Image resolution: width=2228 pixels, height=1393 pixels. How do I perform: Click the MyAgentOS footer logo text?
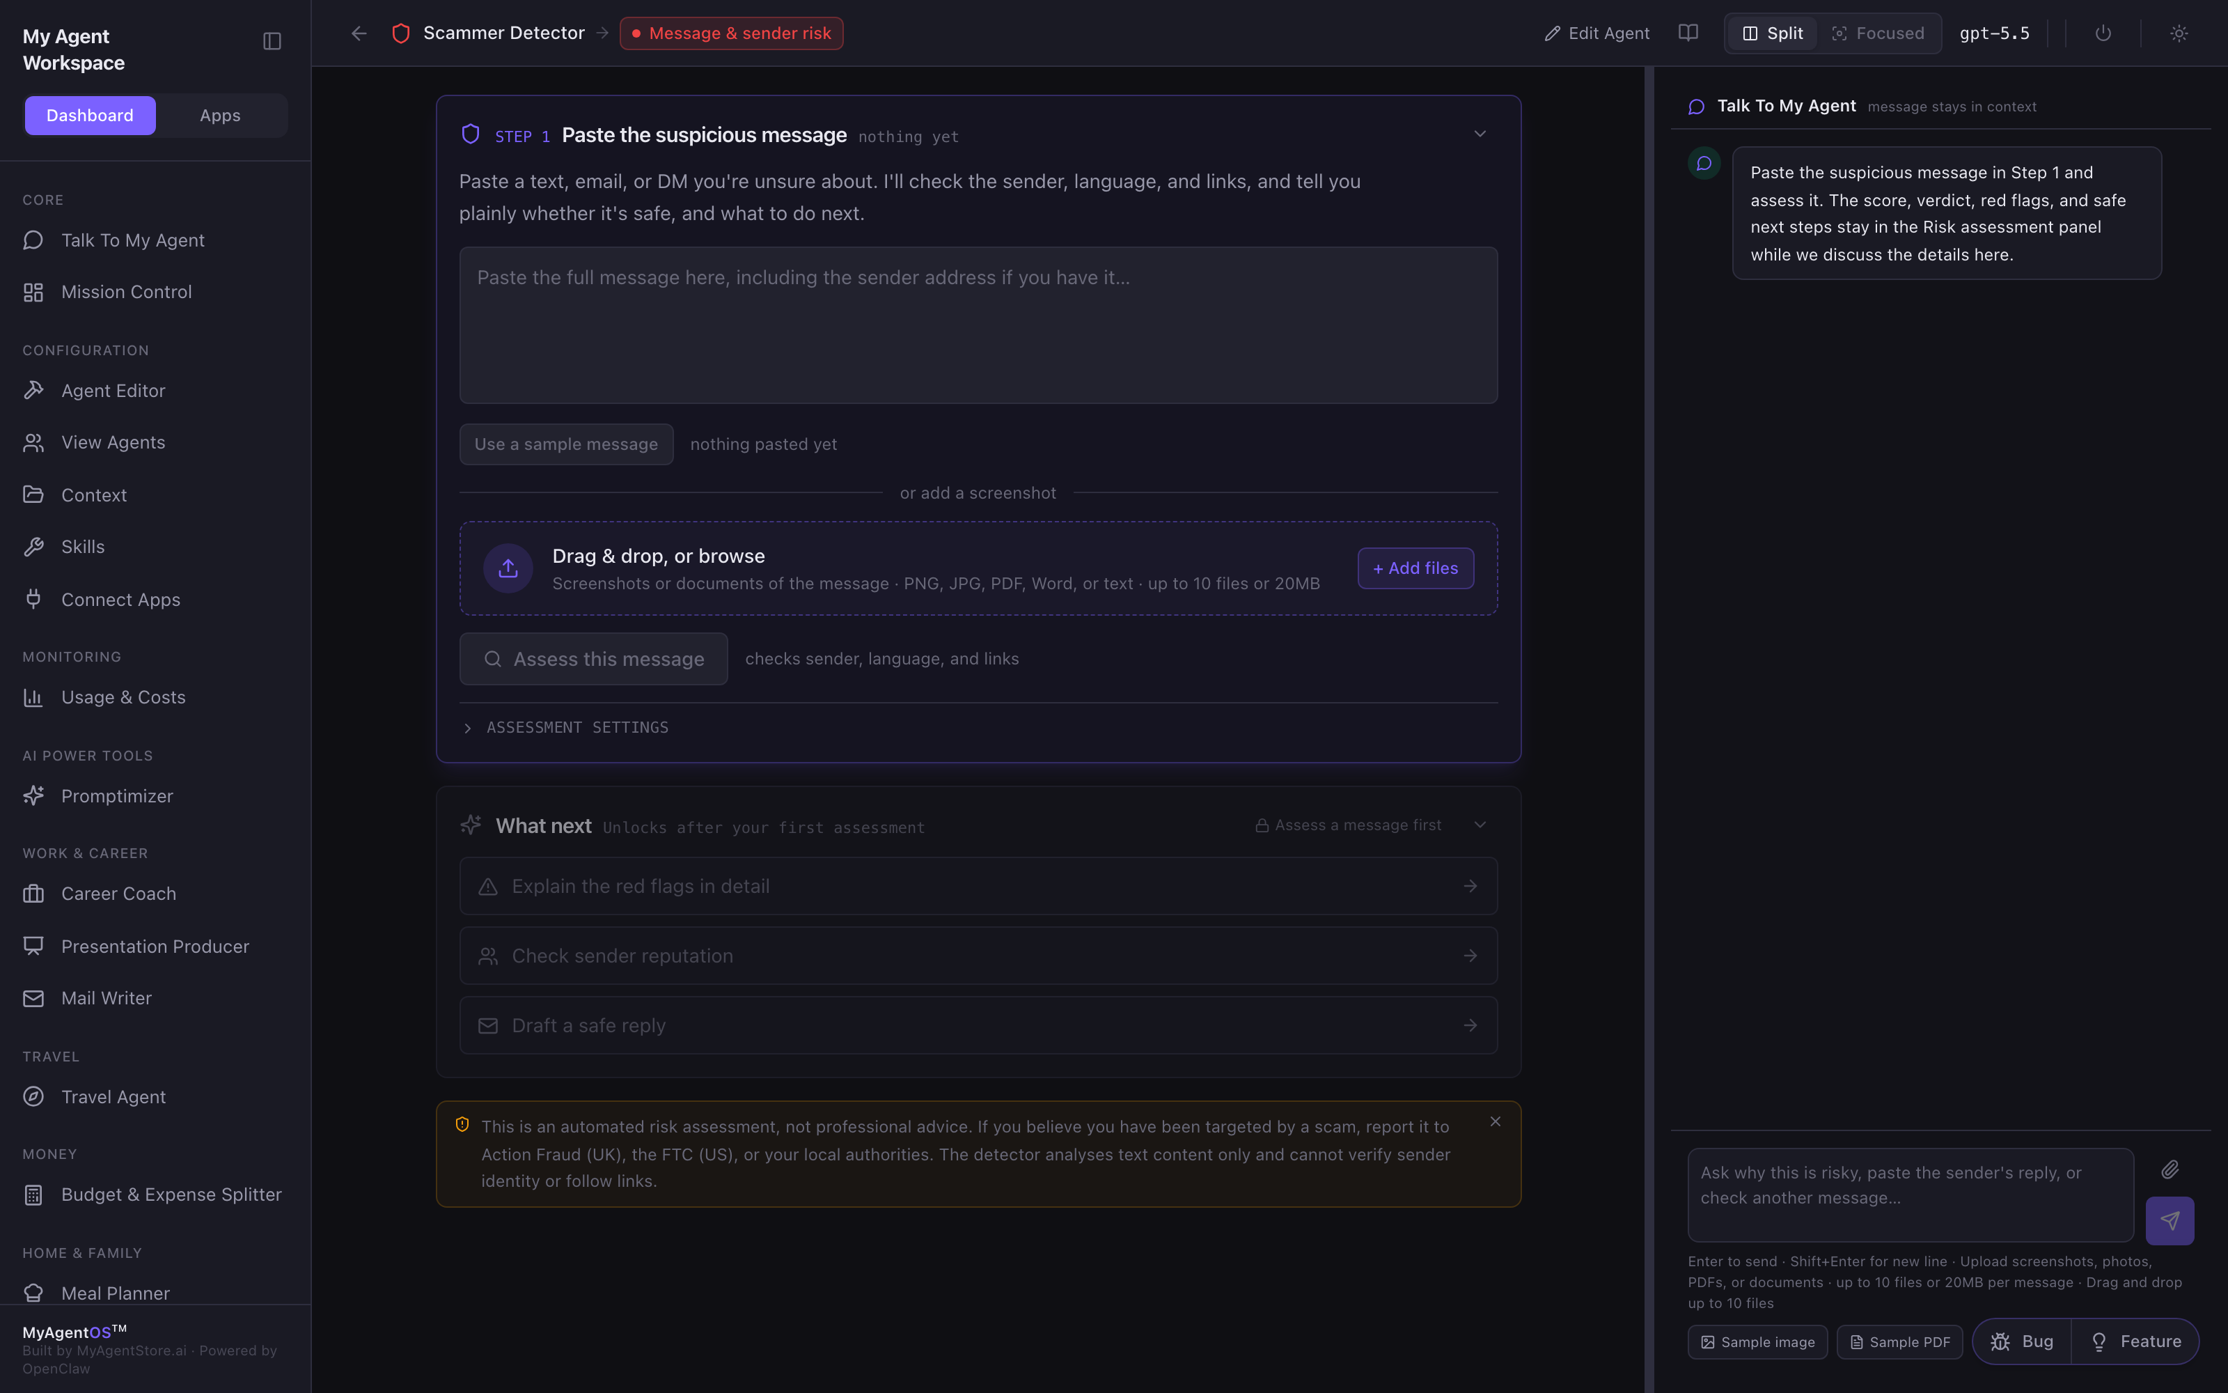[74, 1332]
